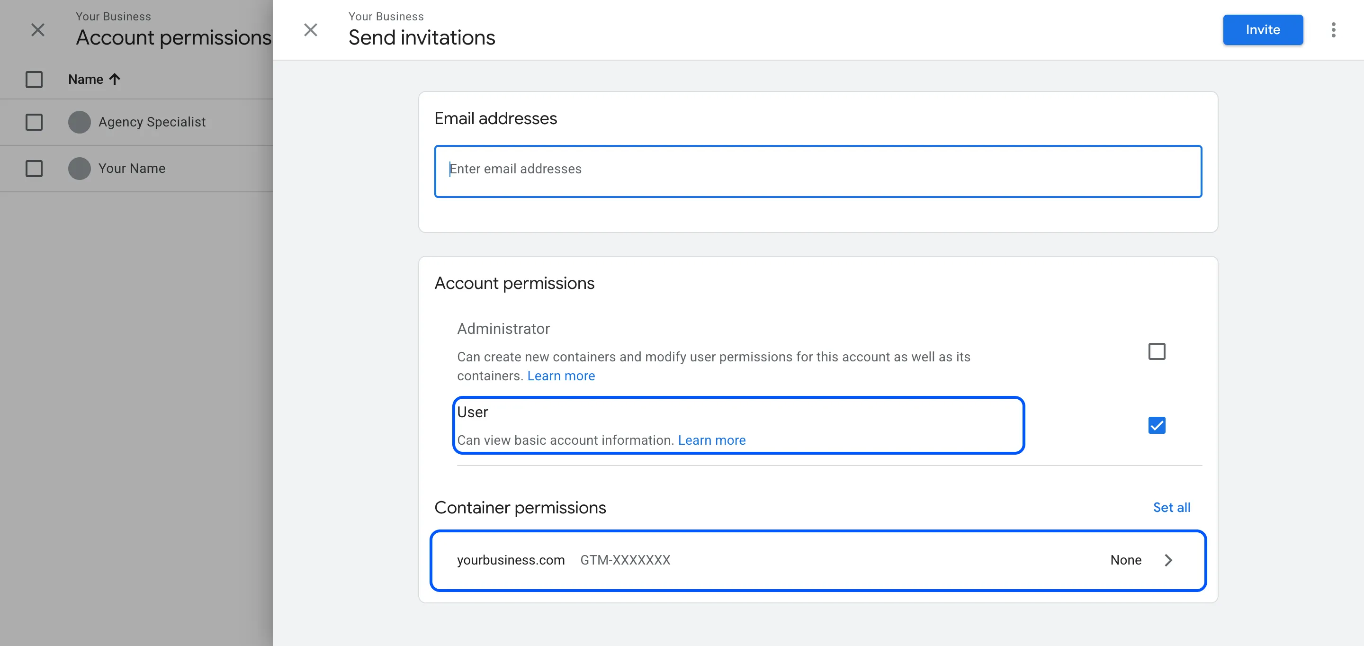
Task: Select the Agency Specialist checkbox
Action: tap(34, 122)
